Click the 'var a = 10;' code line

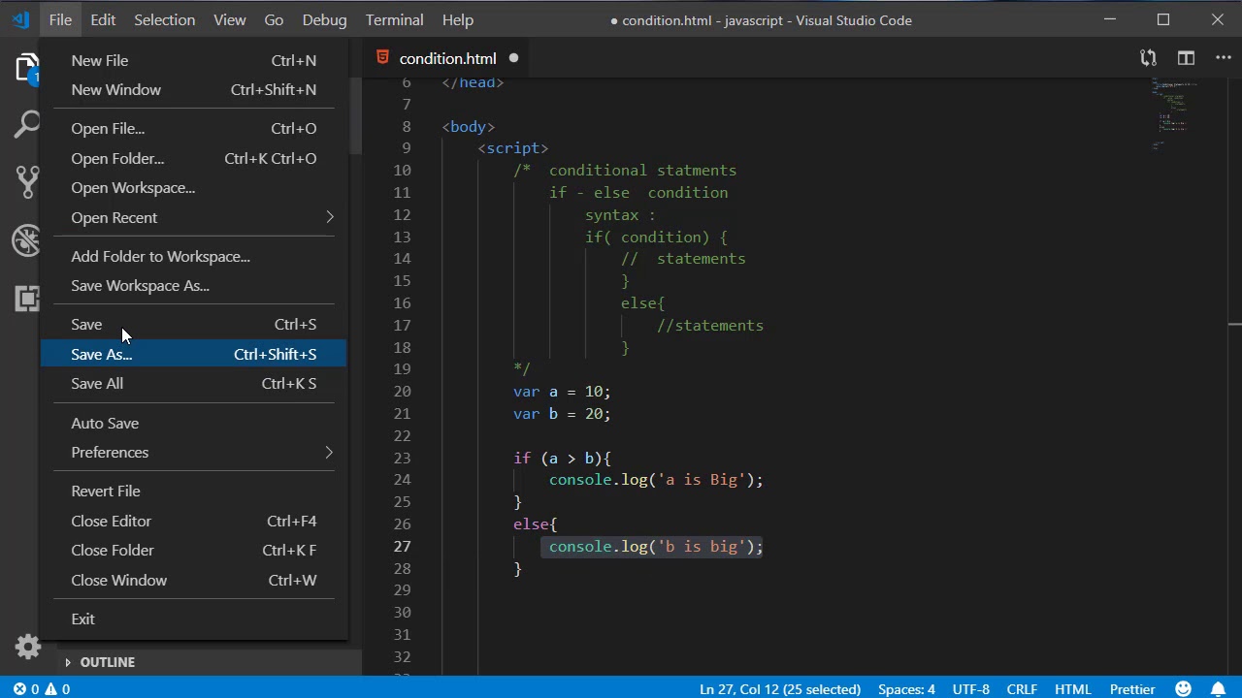(x=562, y=391)
